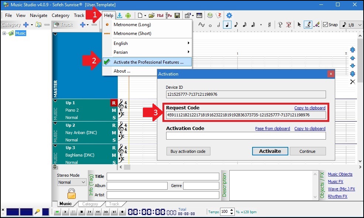Save using the floppy disk icon

[177, 15]
